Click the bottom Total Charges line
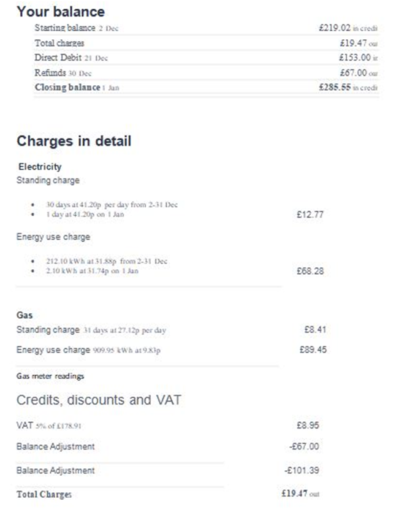Viewport: 396px width, 515px height. [167, 494]
